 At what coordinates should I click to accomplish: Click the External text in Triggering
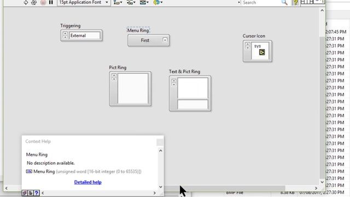pos(78,36)
